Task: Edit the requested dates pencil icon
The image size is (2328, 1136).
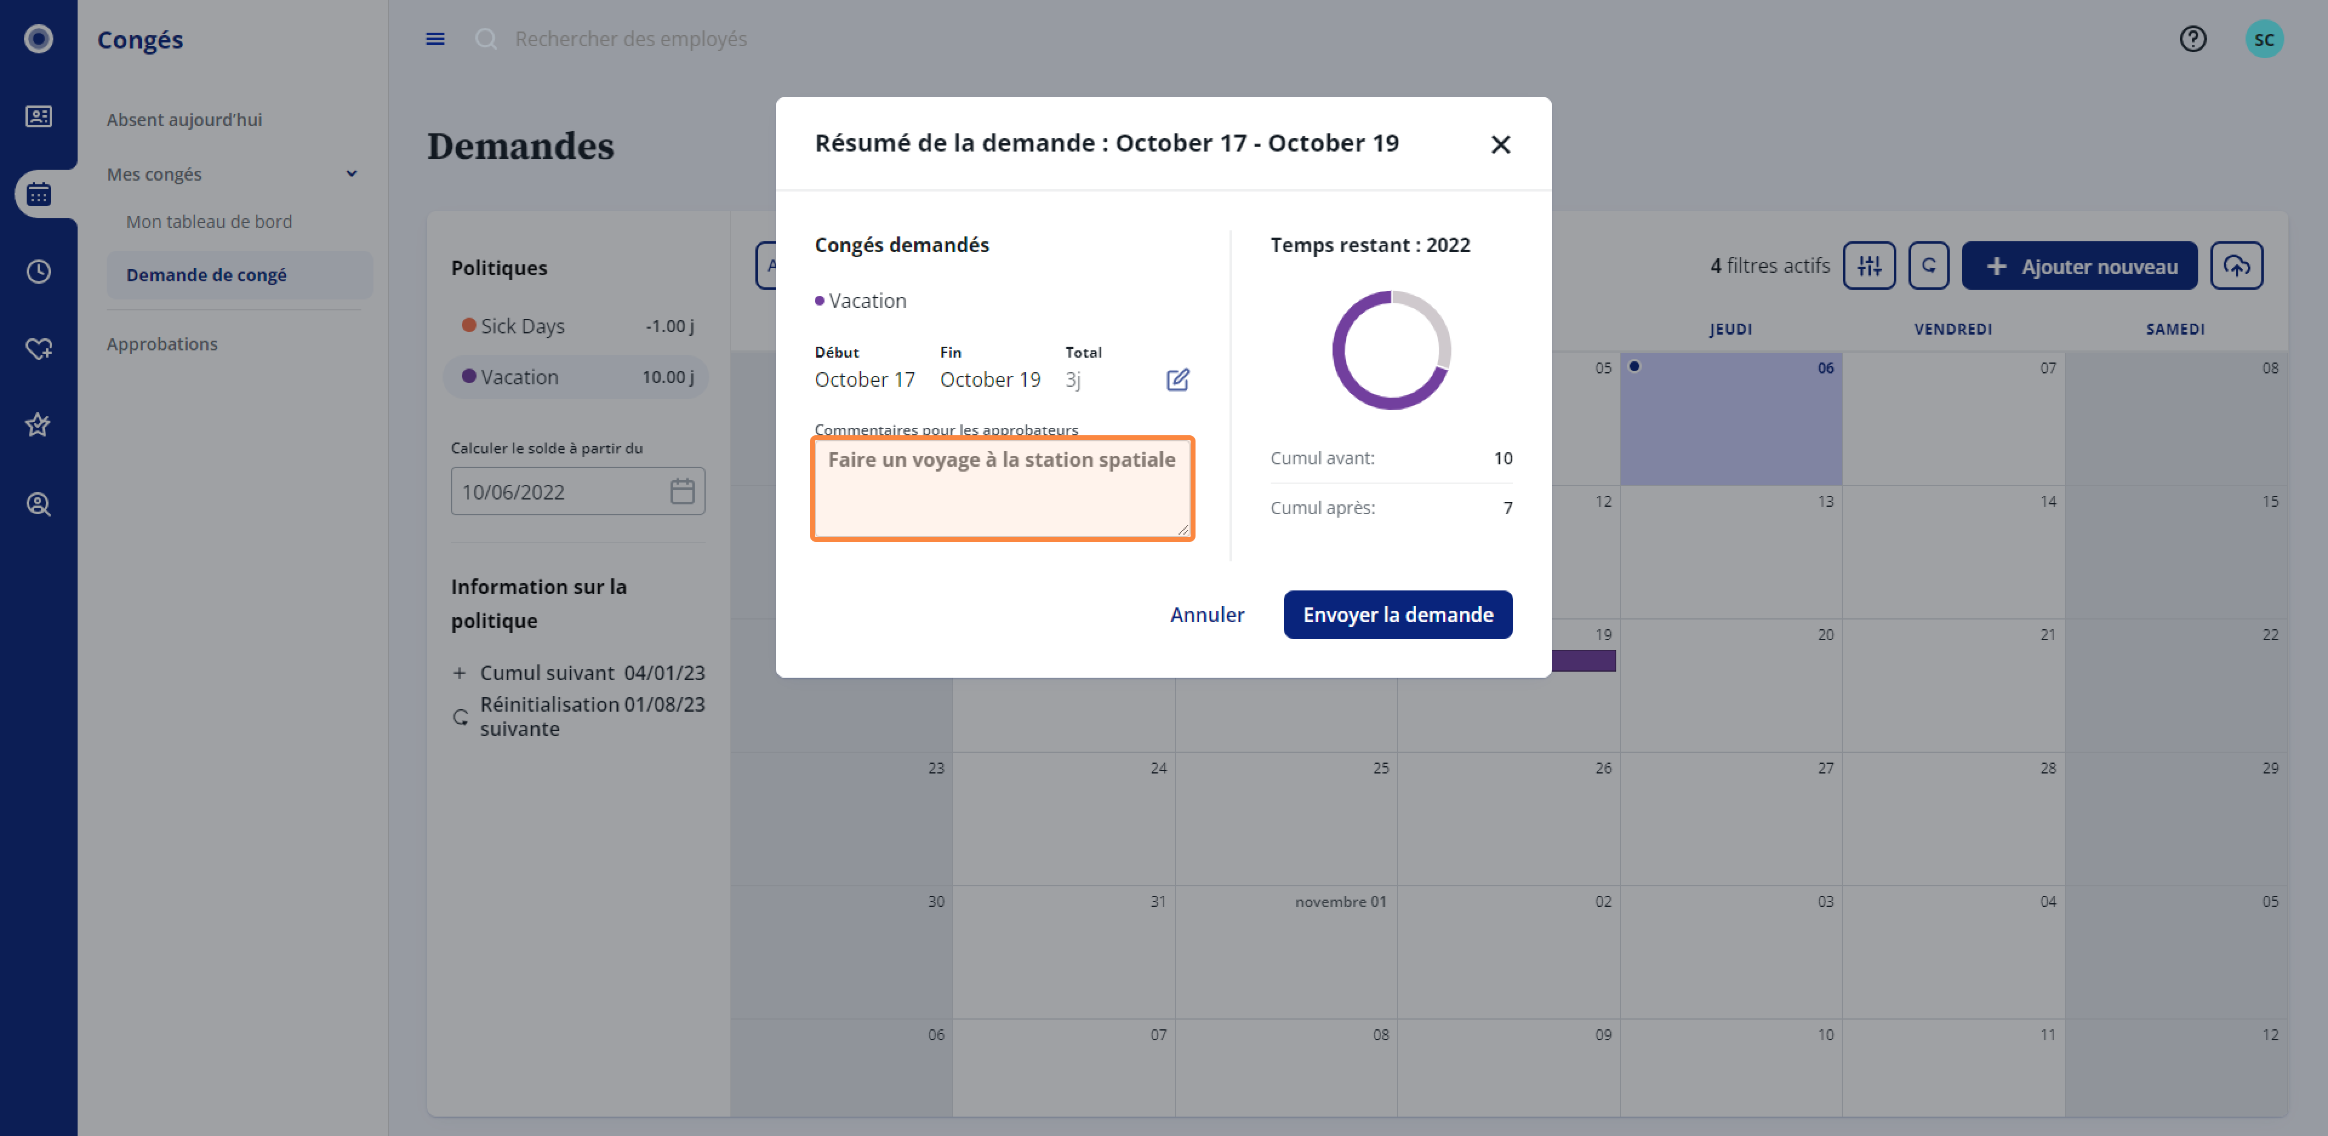Action: point(1177,379)
